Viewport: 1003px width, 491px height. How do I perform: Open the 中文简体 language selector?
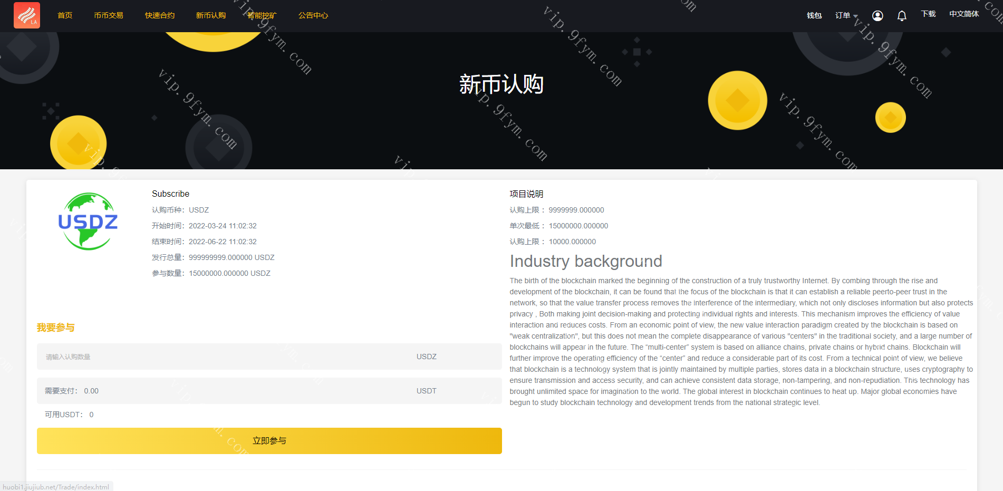pyautogui.click(x=964, y=14)
